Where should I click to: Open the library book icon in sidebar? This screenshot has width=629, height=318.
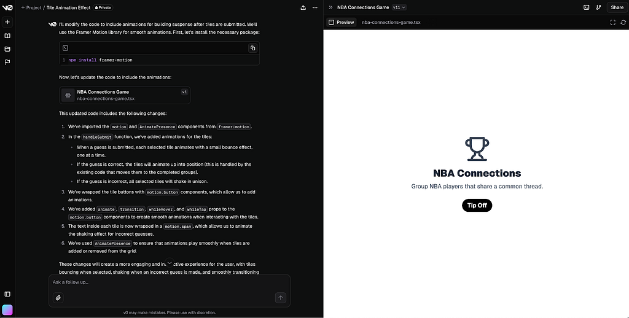click(7, 36)
